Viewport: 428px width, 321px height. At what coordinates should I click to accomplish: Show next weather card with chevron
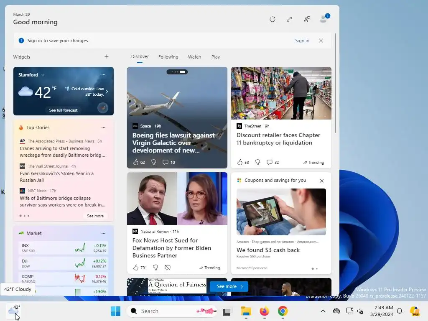click(107, 92)
